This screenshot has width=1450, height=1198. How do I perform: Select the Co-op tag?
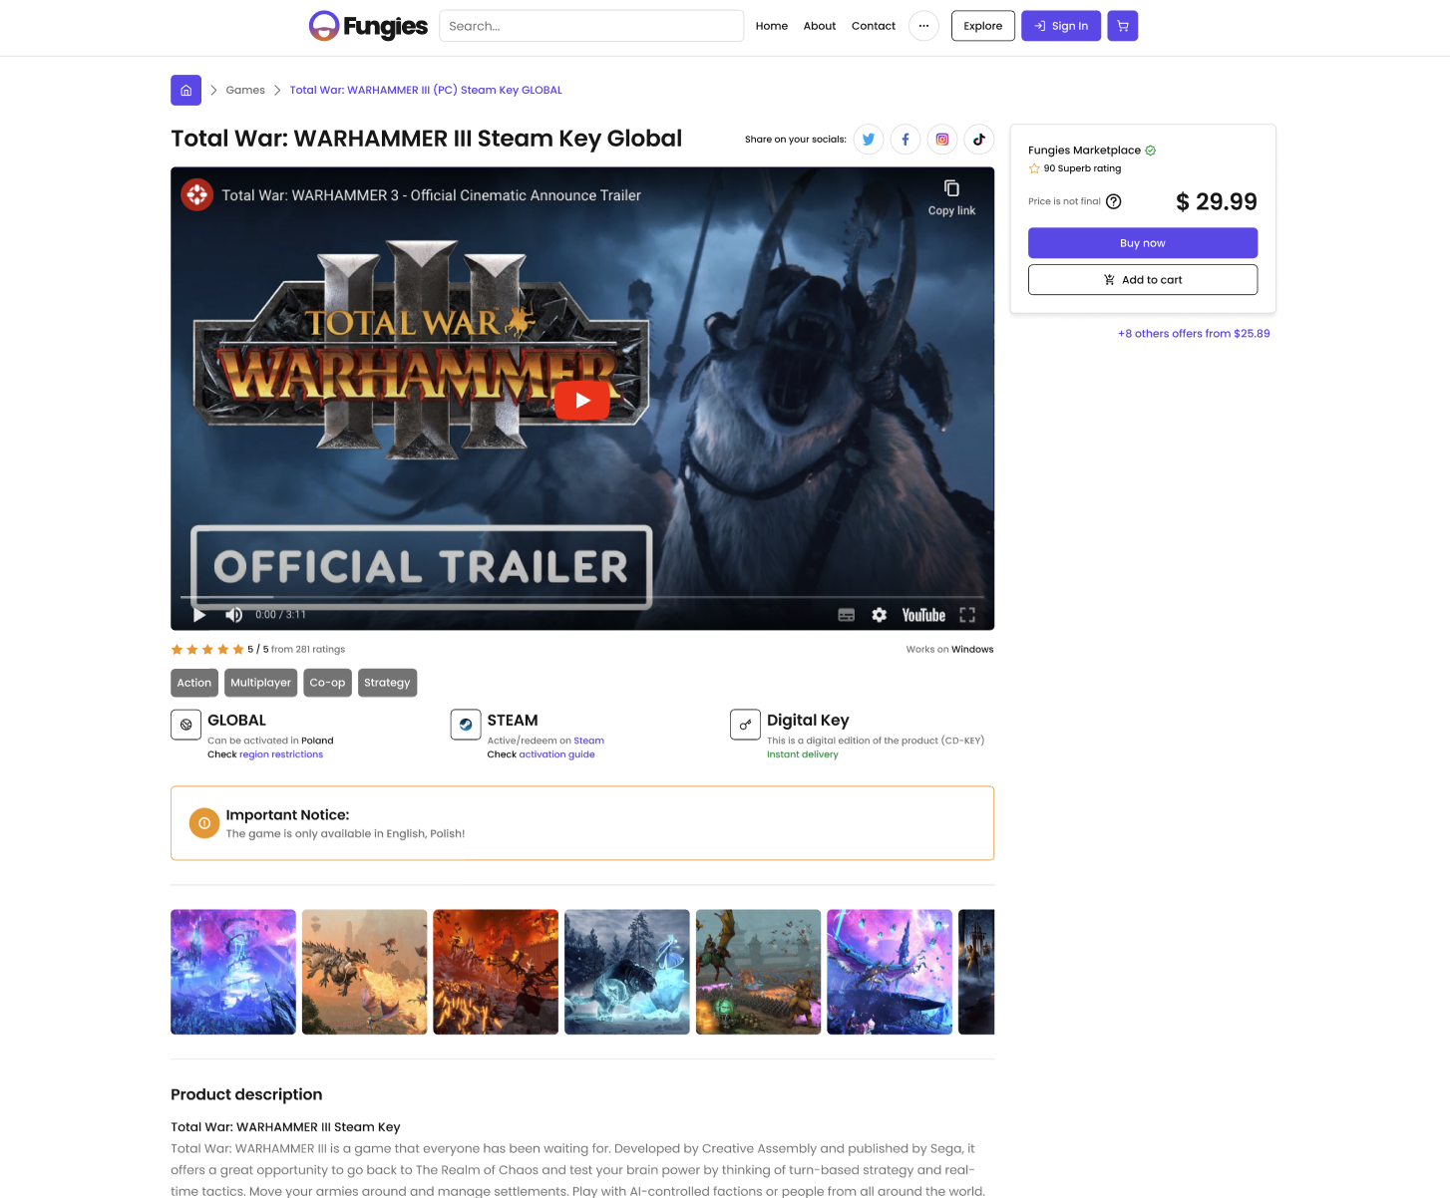tap(327, 683)
